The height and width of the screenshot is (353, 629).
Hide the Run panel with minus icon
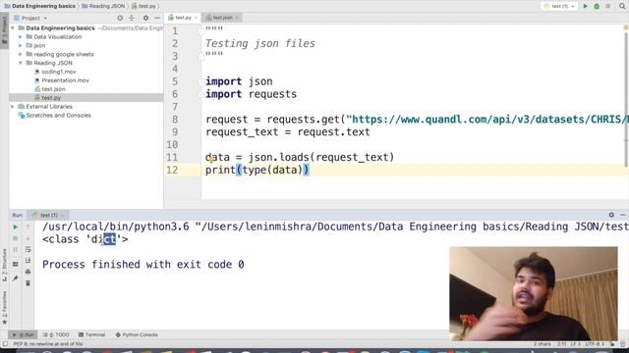[x=622, y=215]
